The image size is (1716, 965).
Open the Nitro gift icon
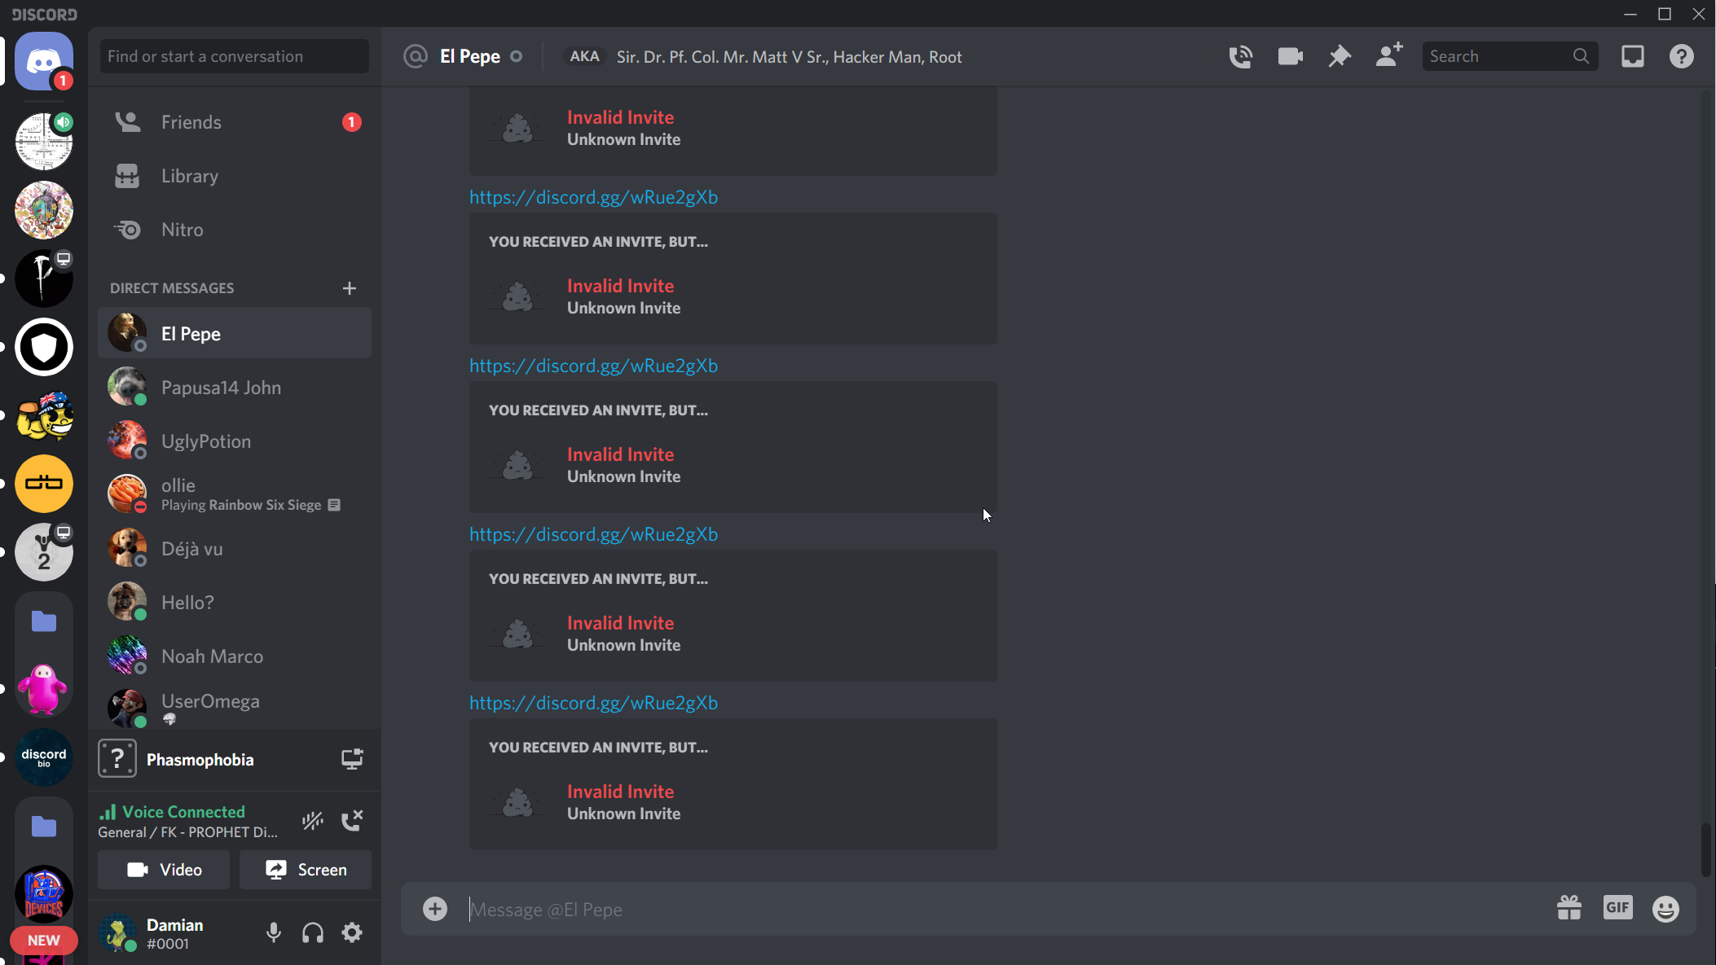pyautogui.click(x=1569, y=908)
